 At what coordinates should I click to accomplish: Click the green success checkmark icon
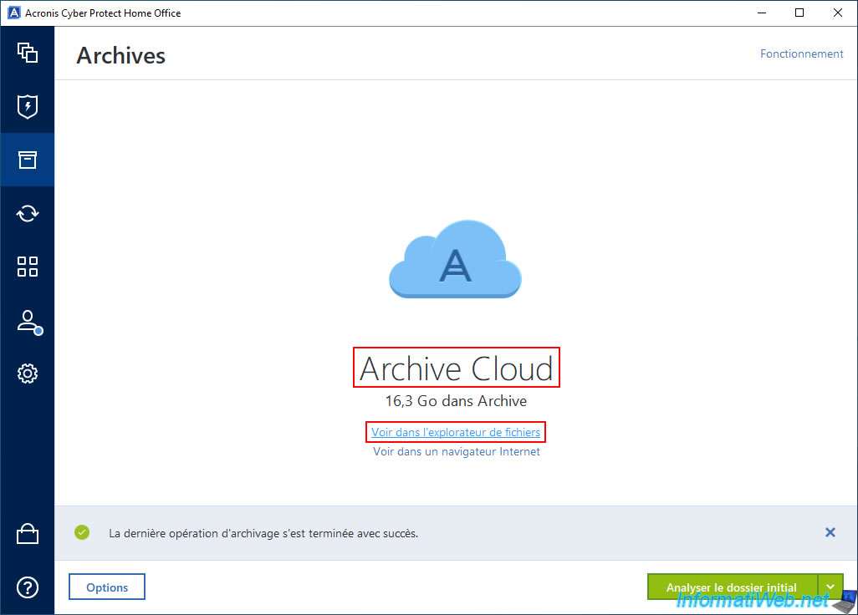click(82, 532)
